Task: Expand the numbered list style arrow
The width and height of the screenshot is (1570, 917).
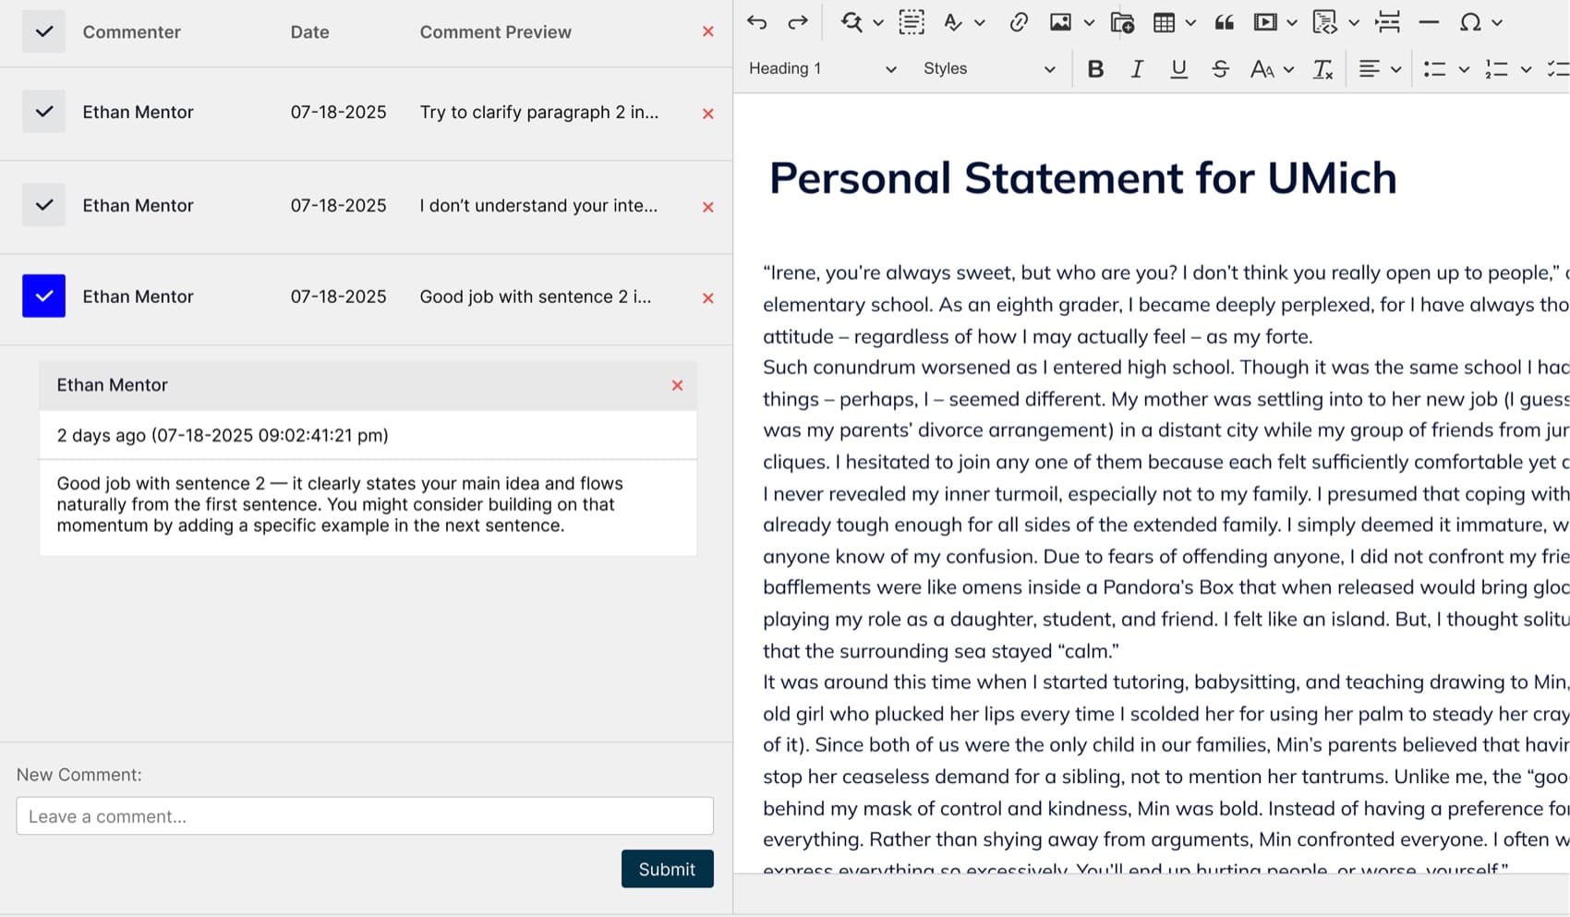Action: coord(1526,68)
